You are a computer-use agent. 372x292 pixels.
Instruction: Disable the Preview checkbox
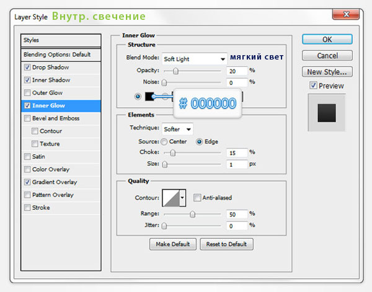point(314,86)
